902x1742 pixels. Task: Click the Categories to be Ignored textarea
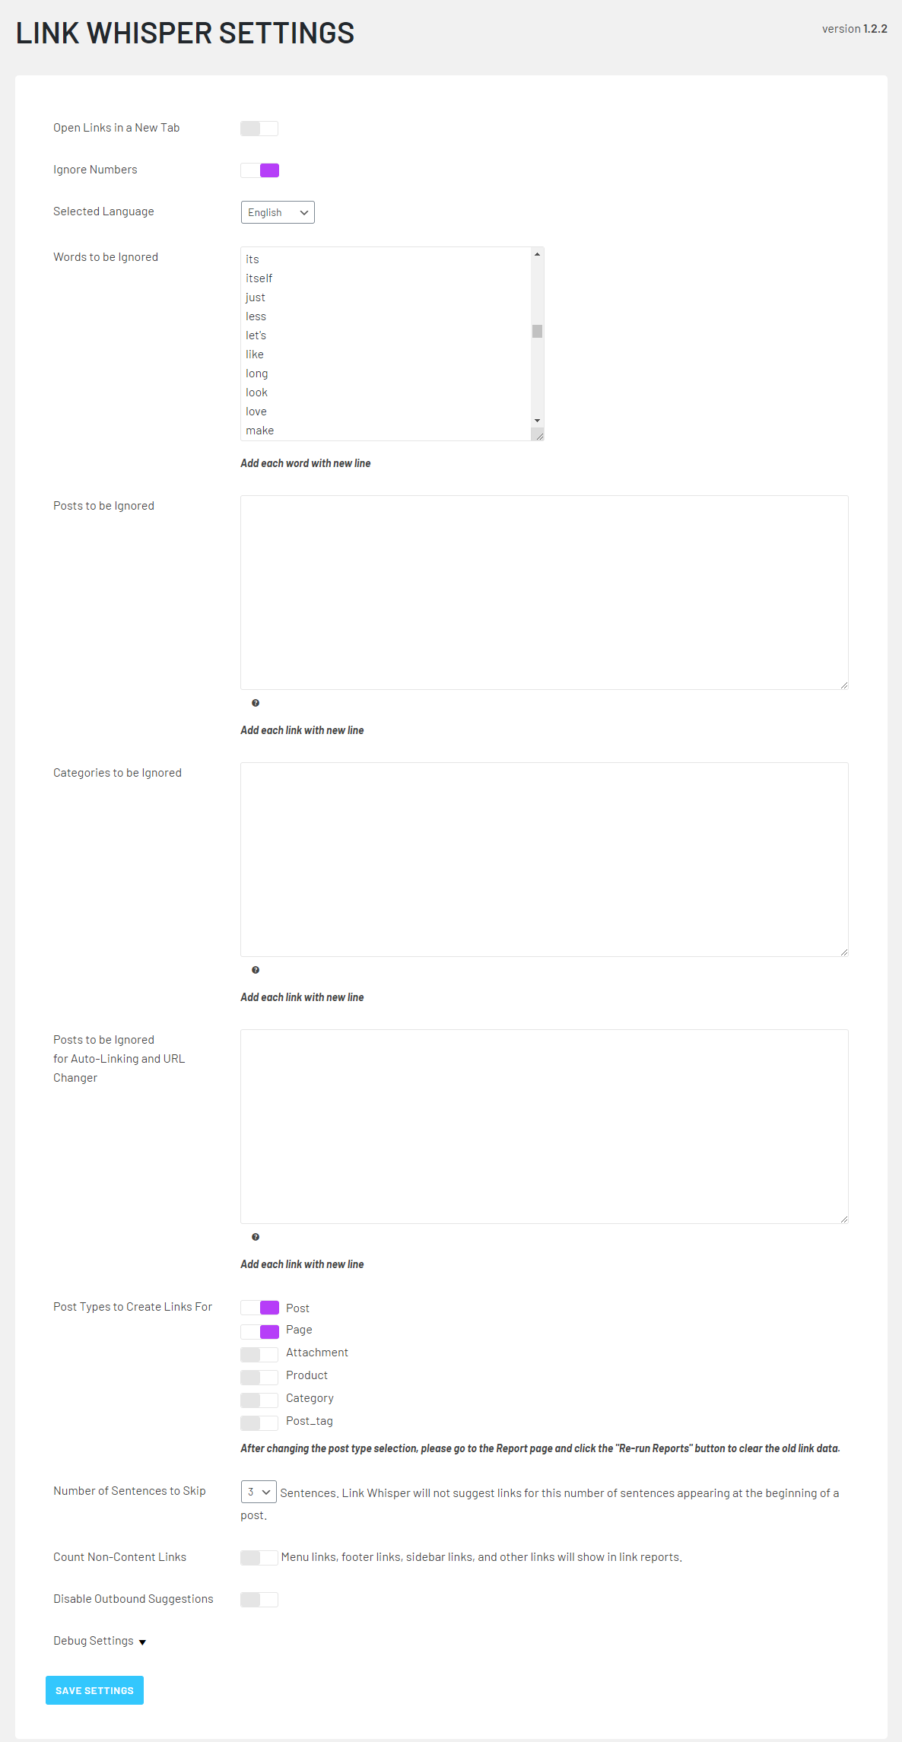pos(544,860)
